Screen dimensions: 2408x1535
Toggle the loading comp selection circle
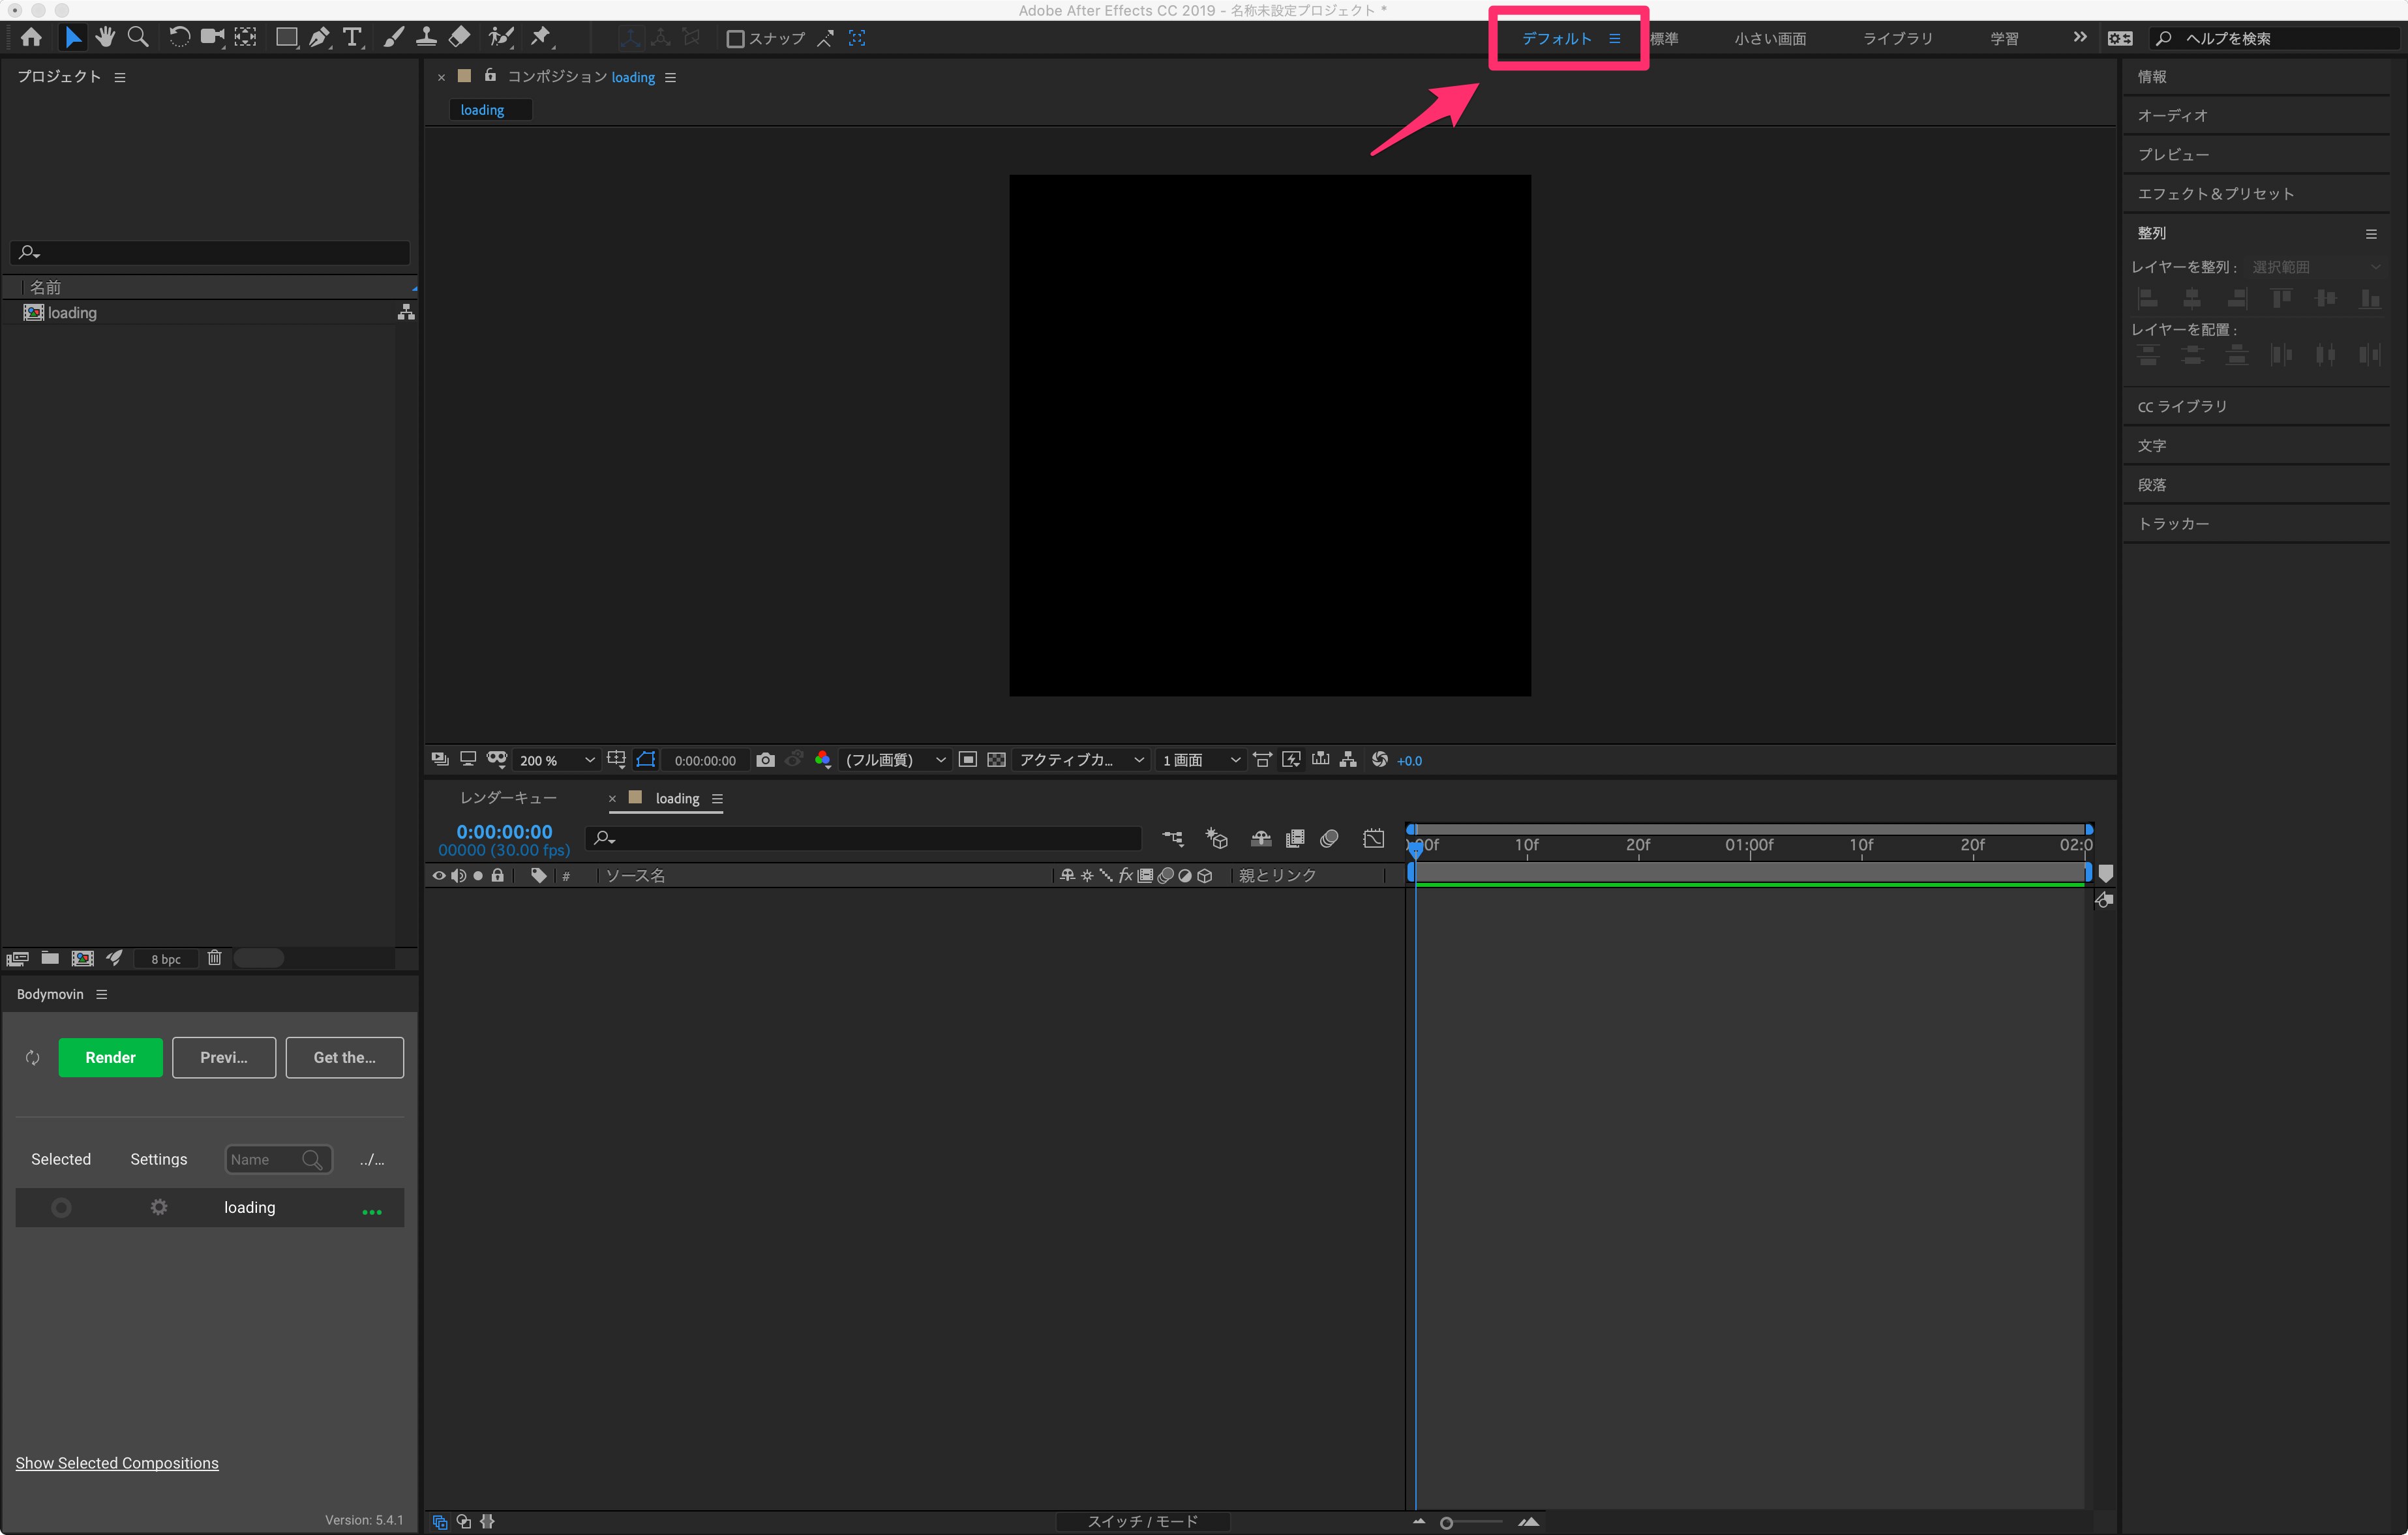[x=61, y=1207]
